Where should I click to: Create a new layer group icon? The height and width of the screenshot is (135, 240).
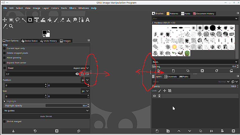point(168,131)
